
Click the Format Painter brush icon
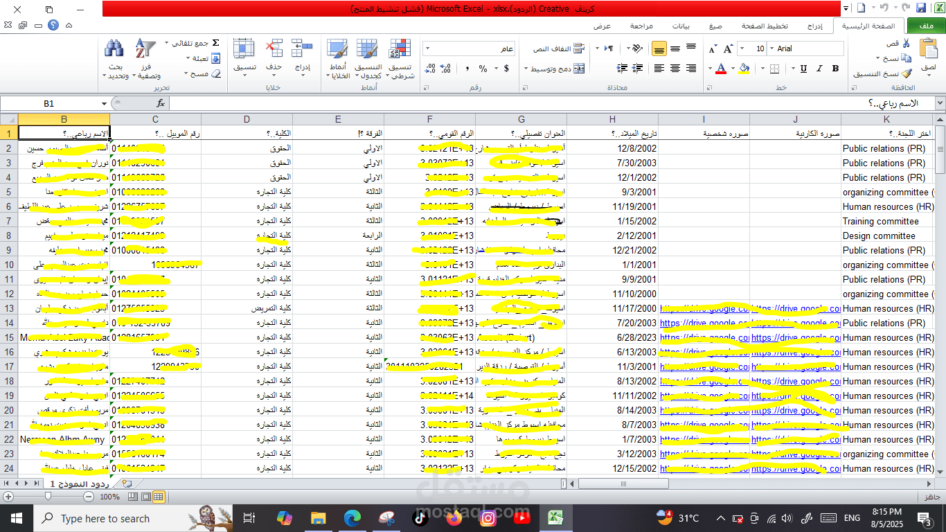[x=907, y=73]
